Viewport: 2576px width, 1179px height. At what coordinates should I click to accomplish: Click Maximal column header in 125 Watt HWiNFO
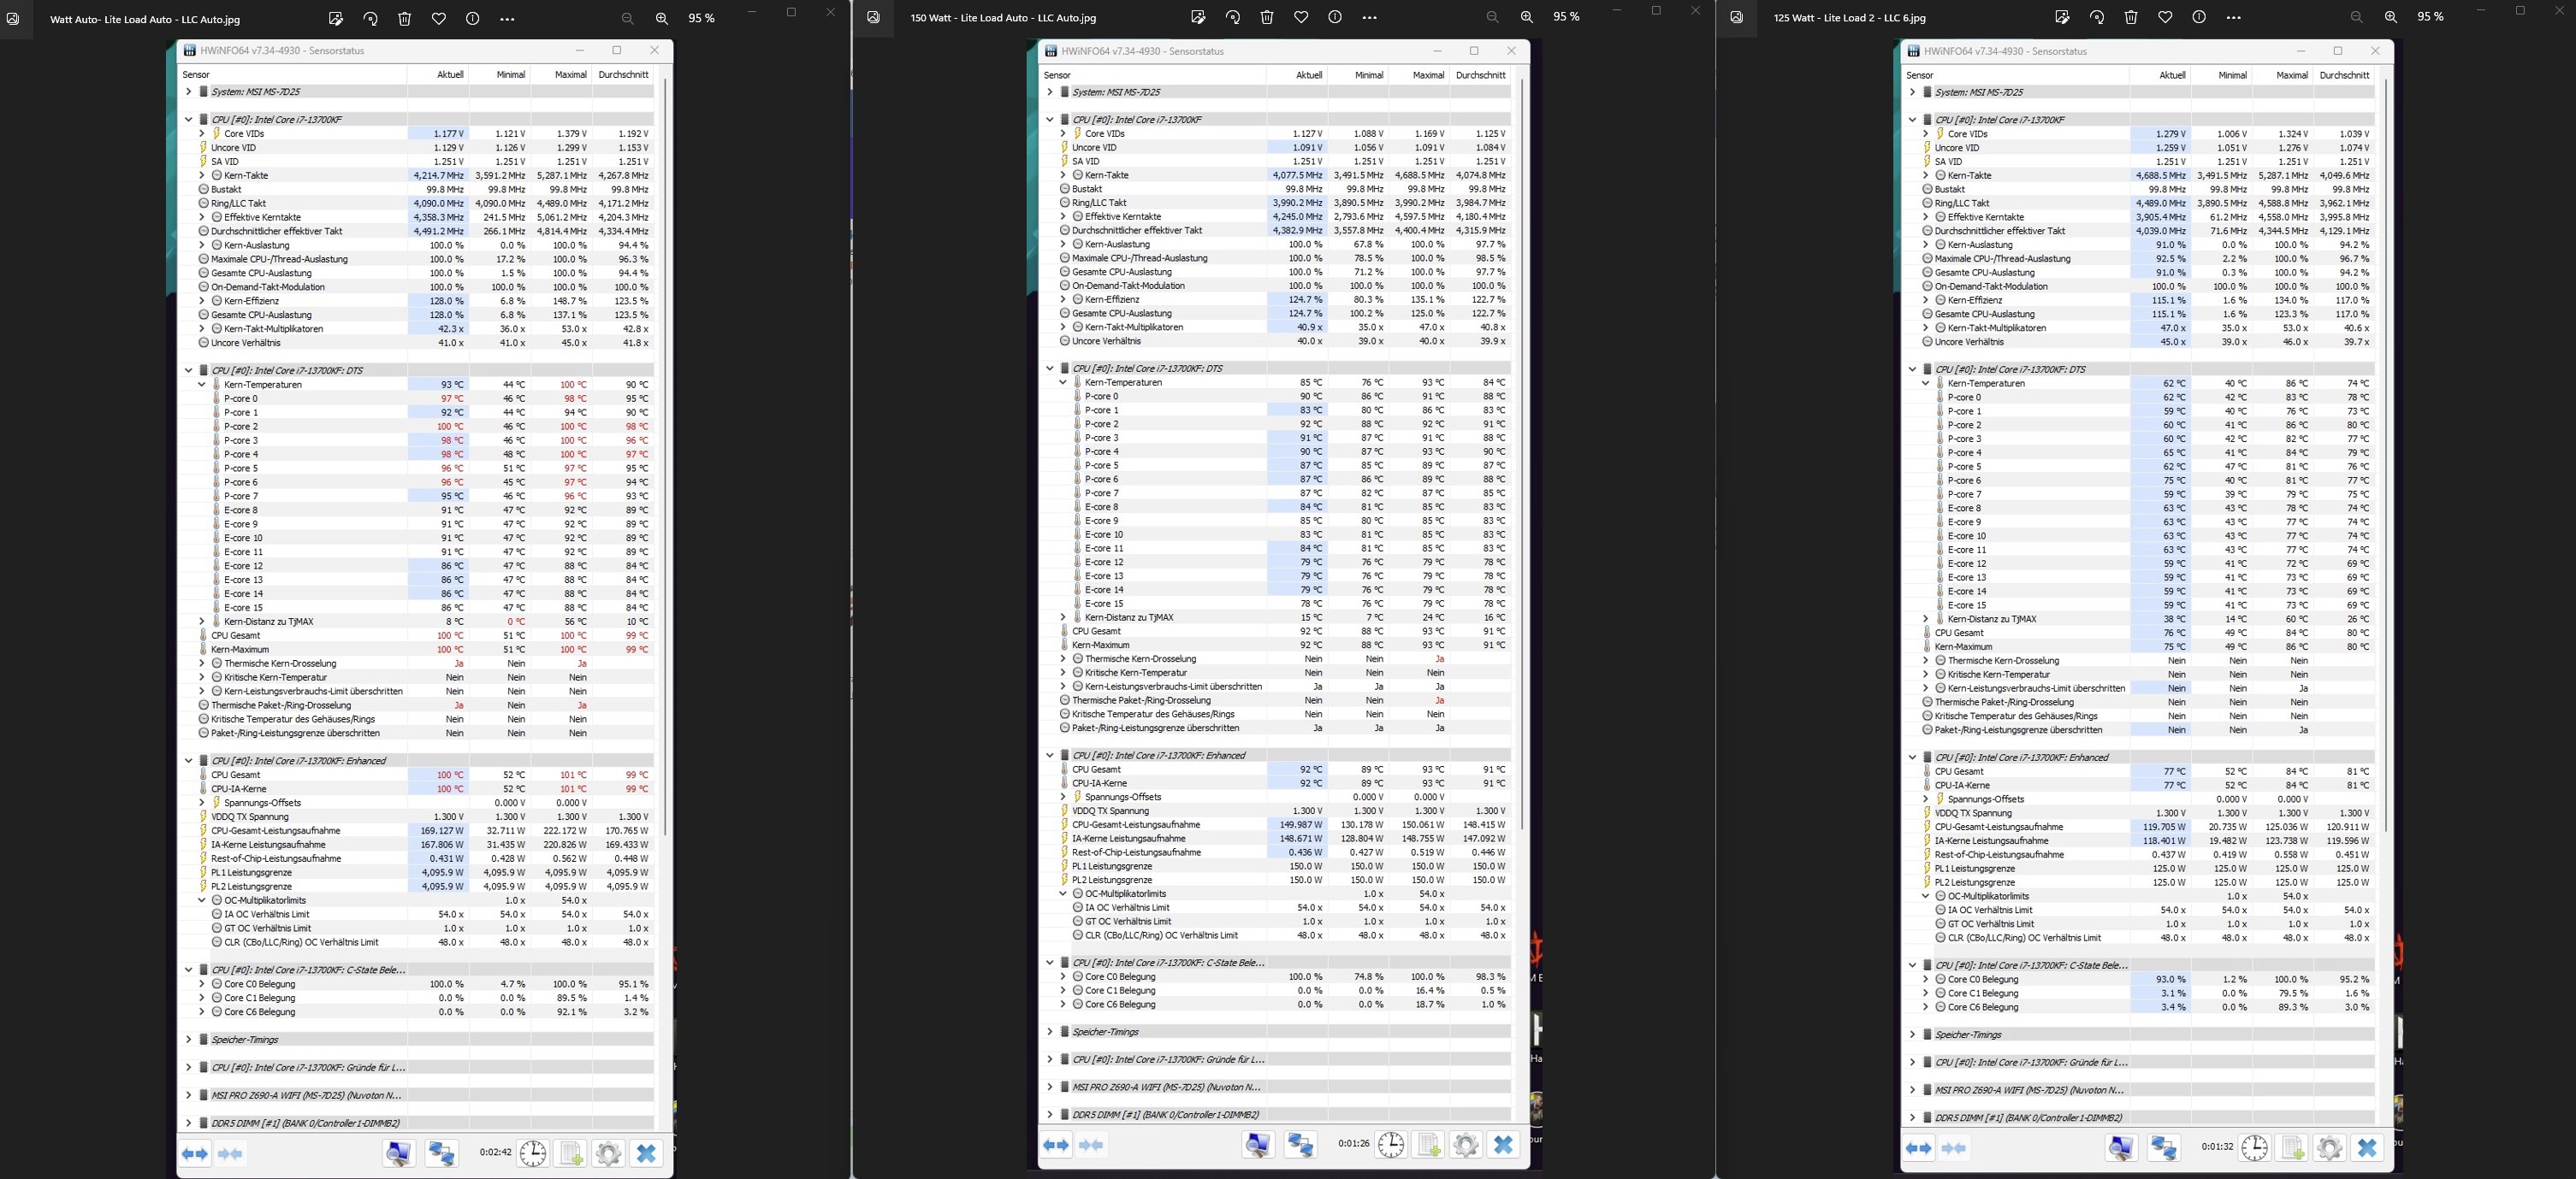pos(2291,75)
